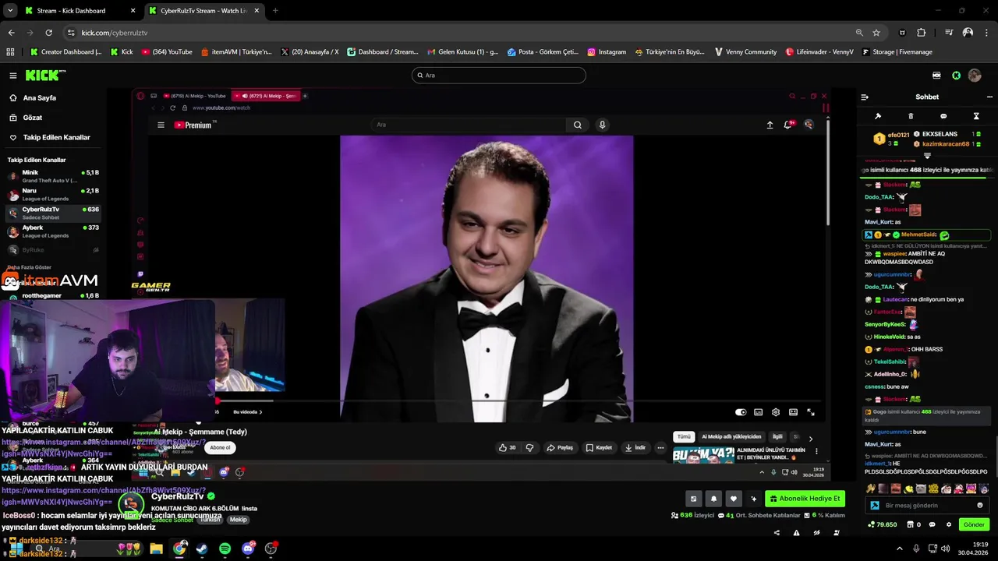Toggle channel notification bell
Viewport: 998px width, 561px height.
click(713, 499)
